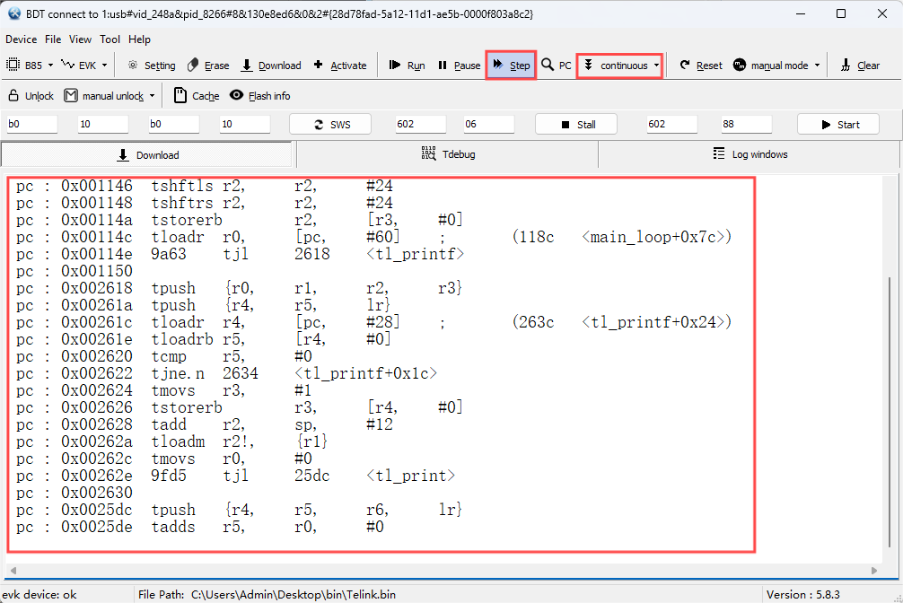
Task: Click the second b0 input field
Action: 174,124
